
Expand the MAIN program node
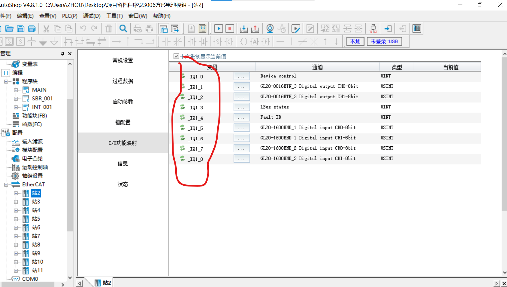16,90
